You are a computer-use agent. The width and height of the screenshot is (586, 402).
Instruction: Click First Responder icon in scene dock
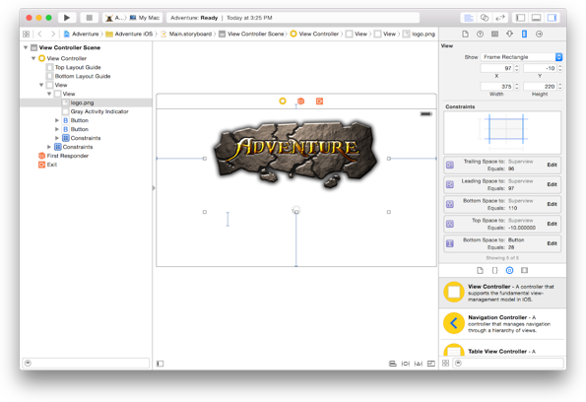click(x=300, y=100)
